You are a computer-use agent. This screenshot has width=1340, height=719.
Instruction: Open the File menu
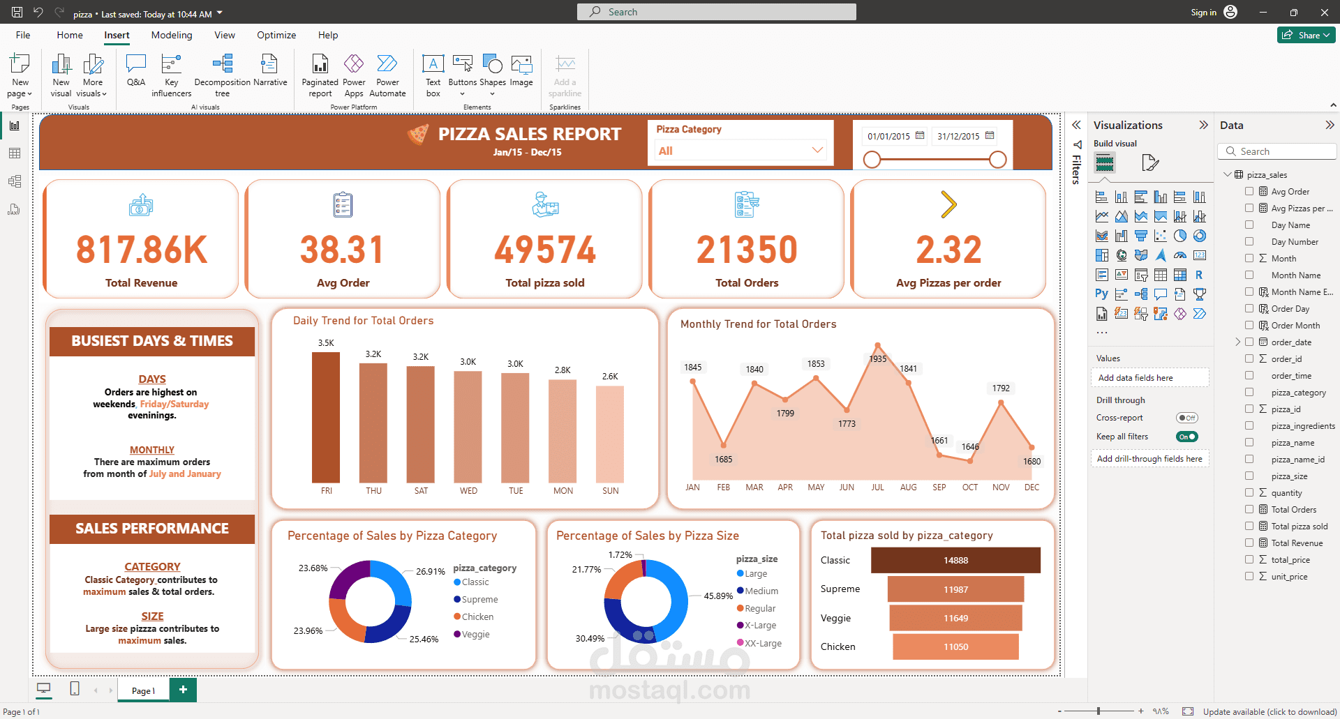[23, 35]
